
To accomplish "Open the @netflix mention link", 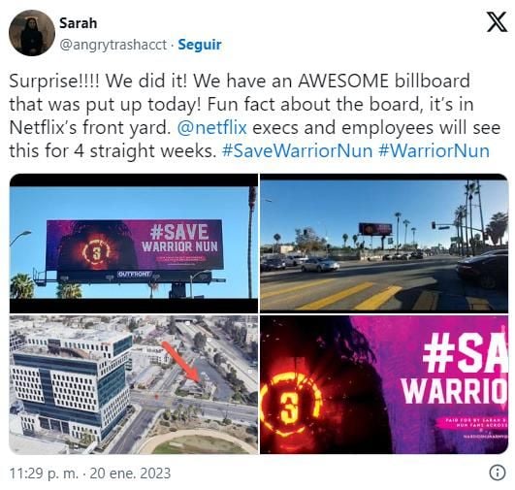I will 211,127.
